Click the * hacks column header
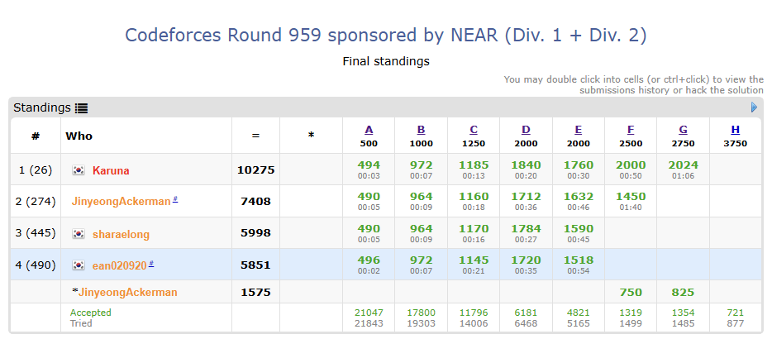Screen dimensions: 772x339 [311, 136]
